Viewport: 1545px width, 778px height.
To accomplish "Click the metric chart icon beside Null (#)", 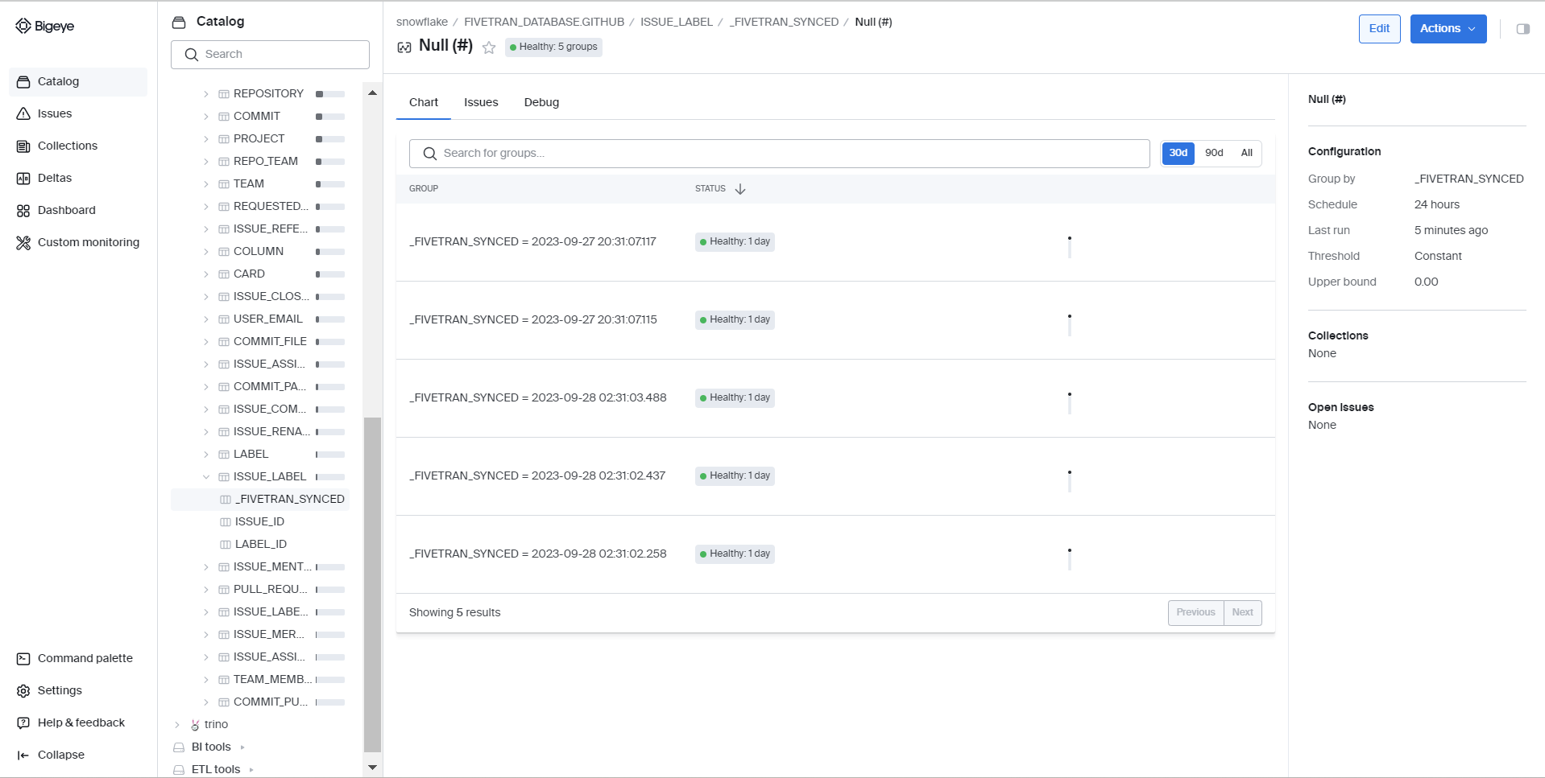I will pos(404,47).
